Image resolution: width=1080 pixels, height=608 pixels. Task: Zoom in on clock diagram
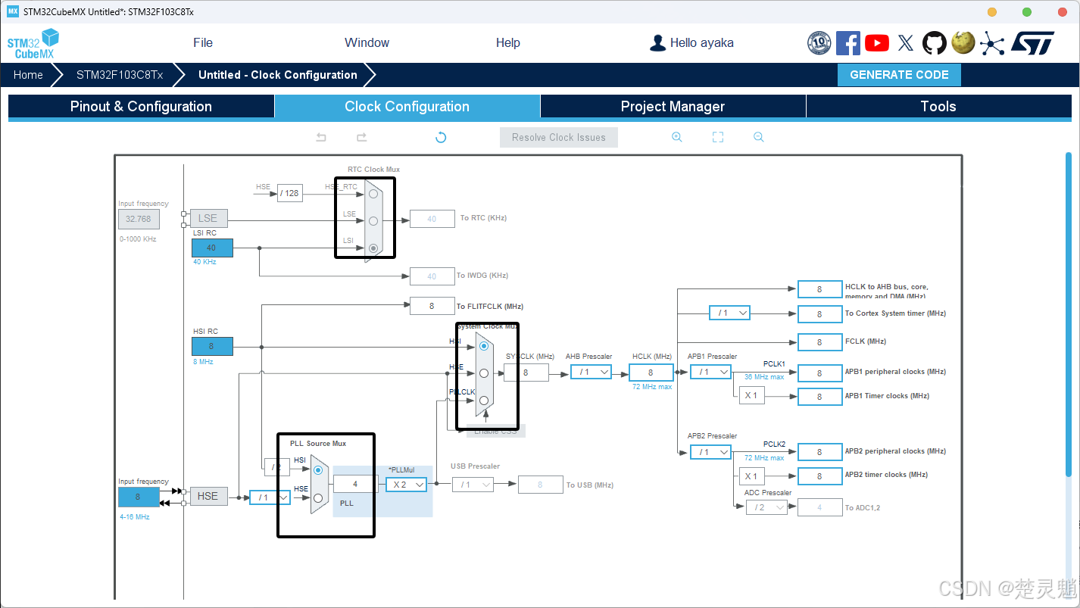click(677, 137)
